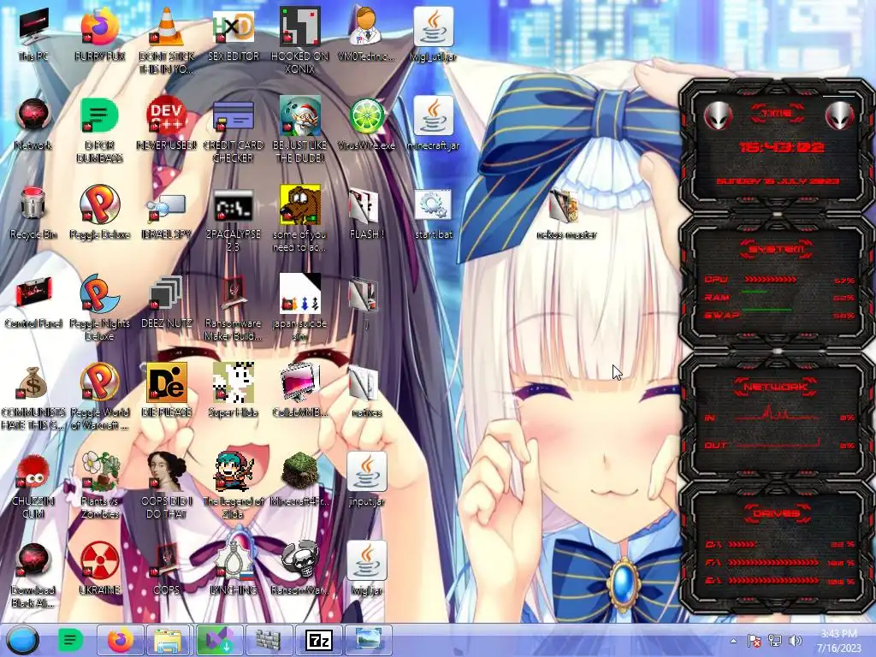Launch the DIE PLEASE De shortcut
This screenshot has height=657, width=876.
(167, 390)
